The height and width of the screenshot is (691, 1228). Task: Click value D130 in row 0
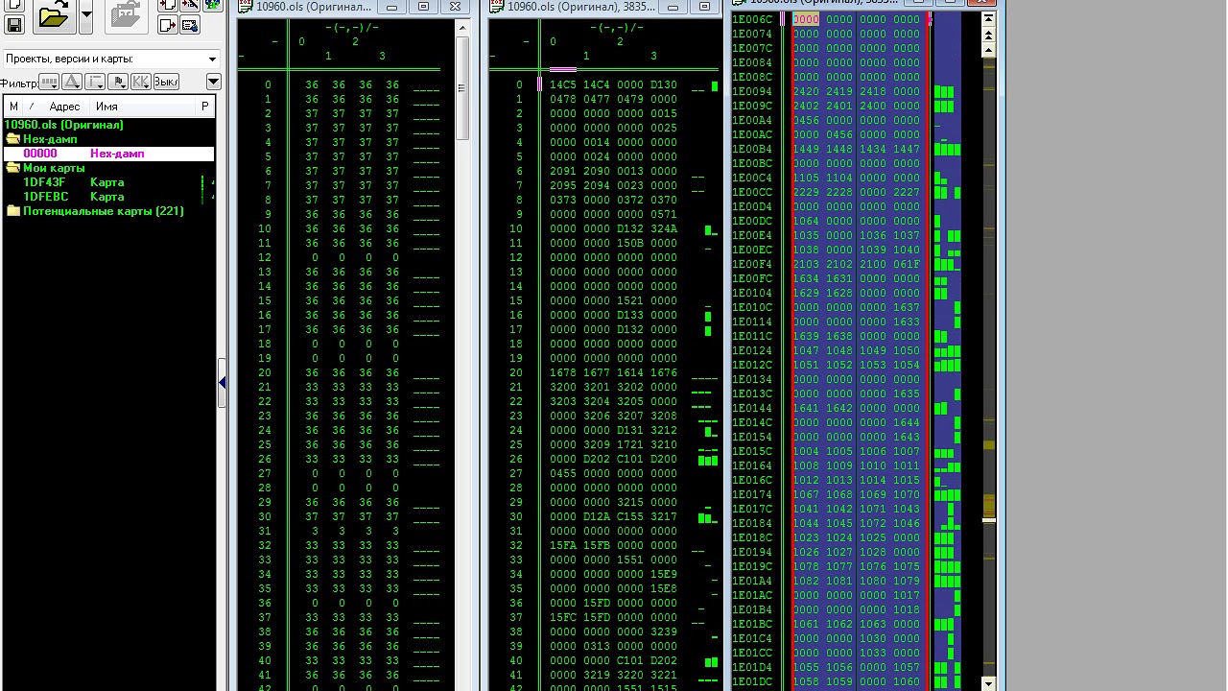pyautogui.click(x=664, y=84)
